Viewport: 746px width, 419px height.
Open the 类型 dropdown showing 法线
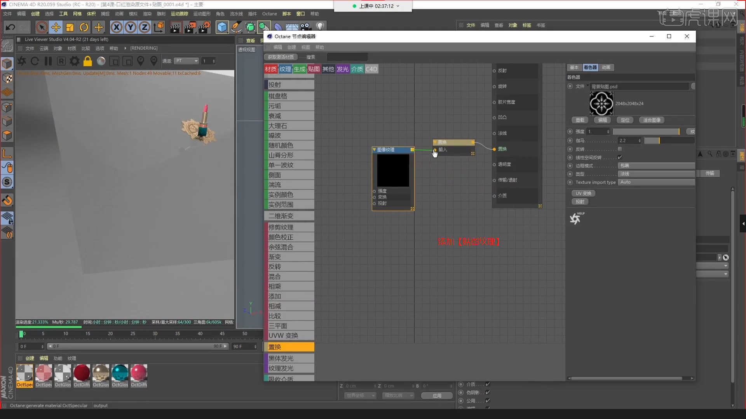click(x=656, y=174)
